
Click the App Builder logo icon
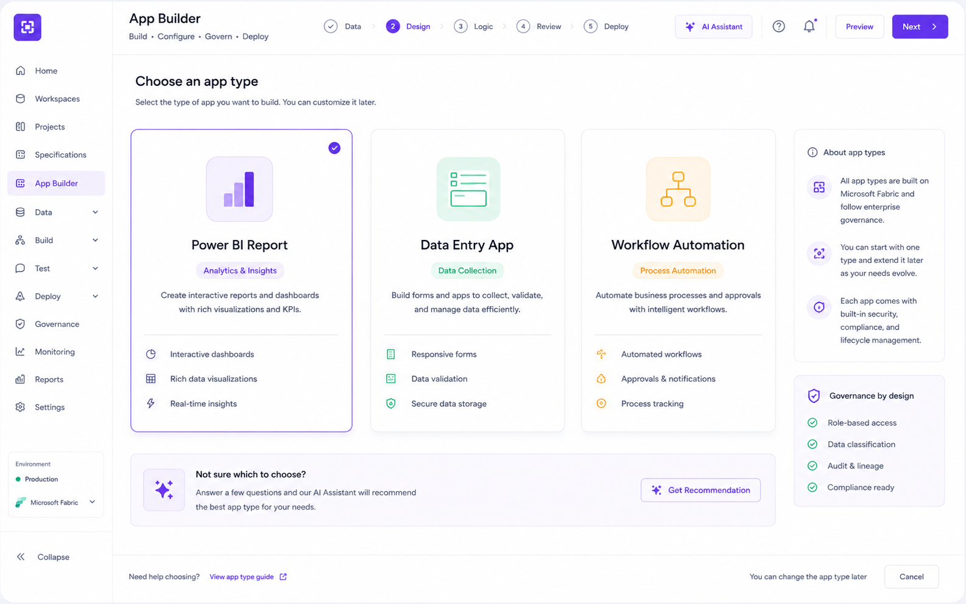27,27
